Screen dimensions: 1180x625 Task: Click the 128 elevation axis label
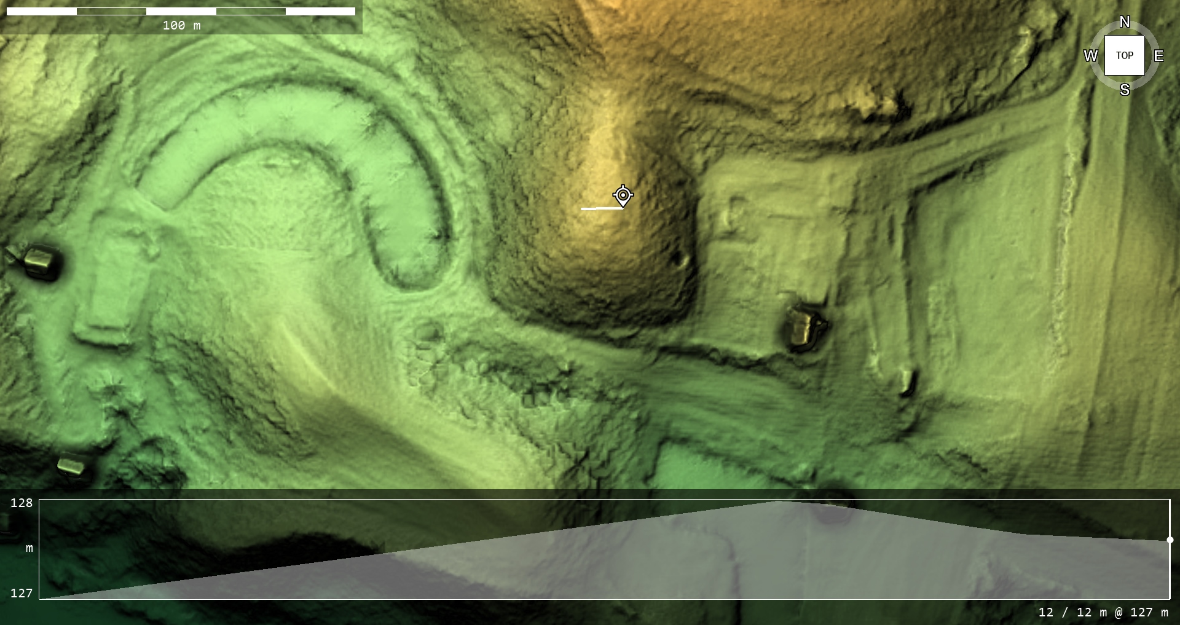22,503
